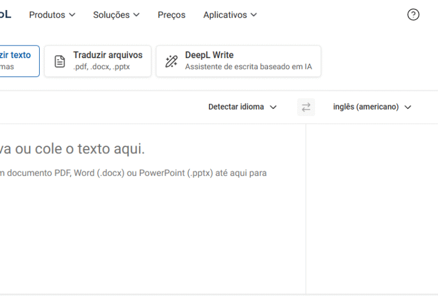Expand the Aplicativos menu
Viewport: 438px width, 296px height.
230,15
